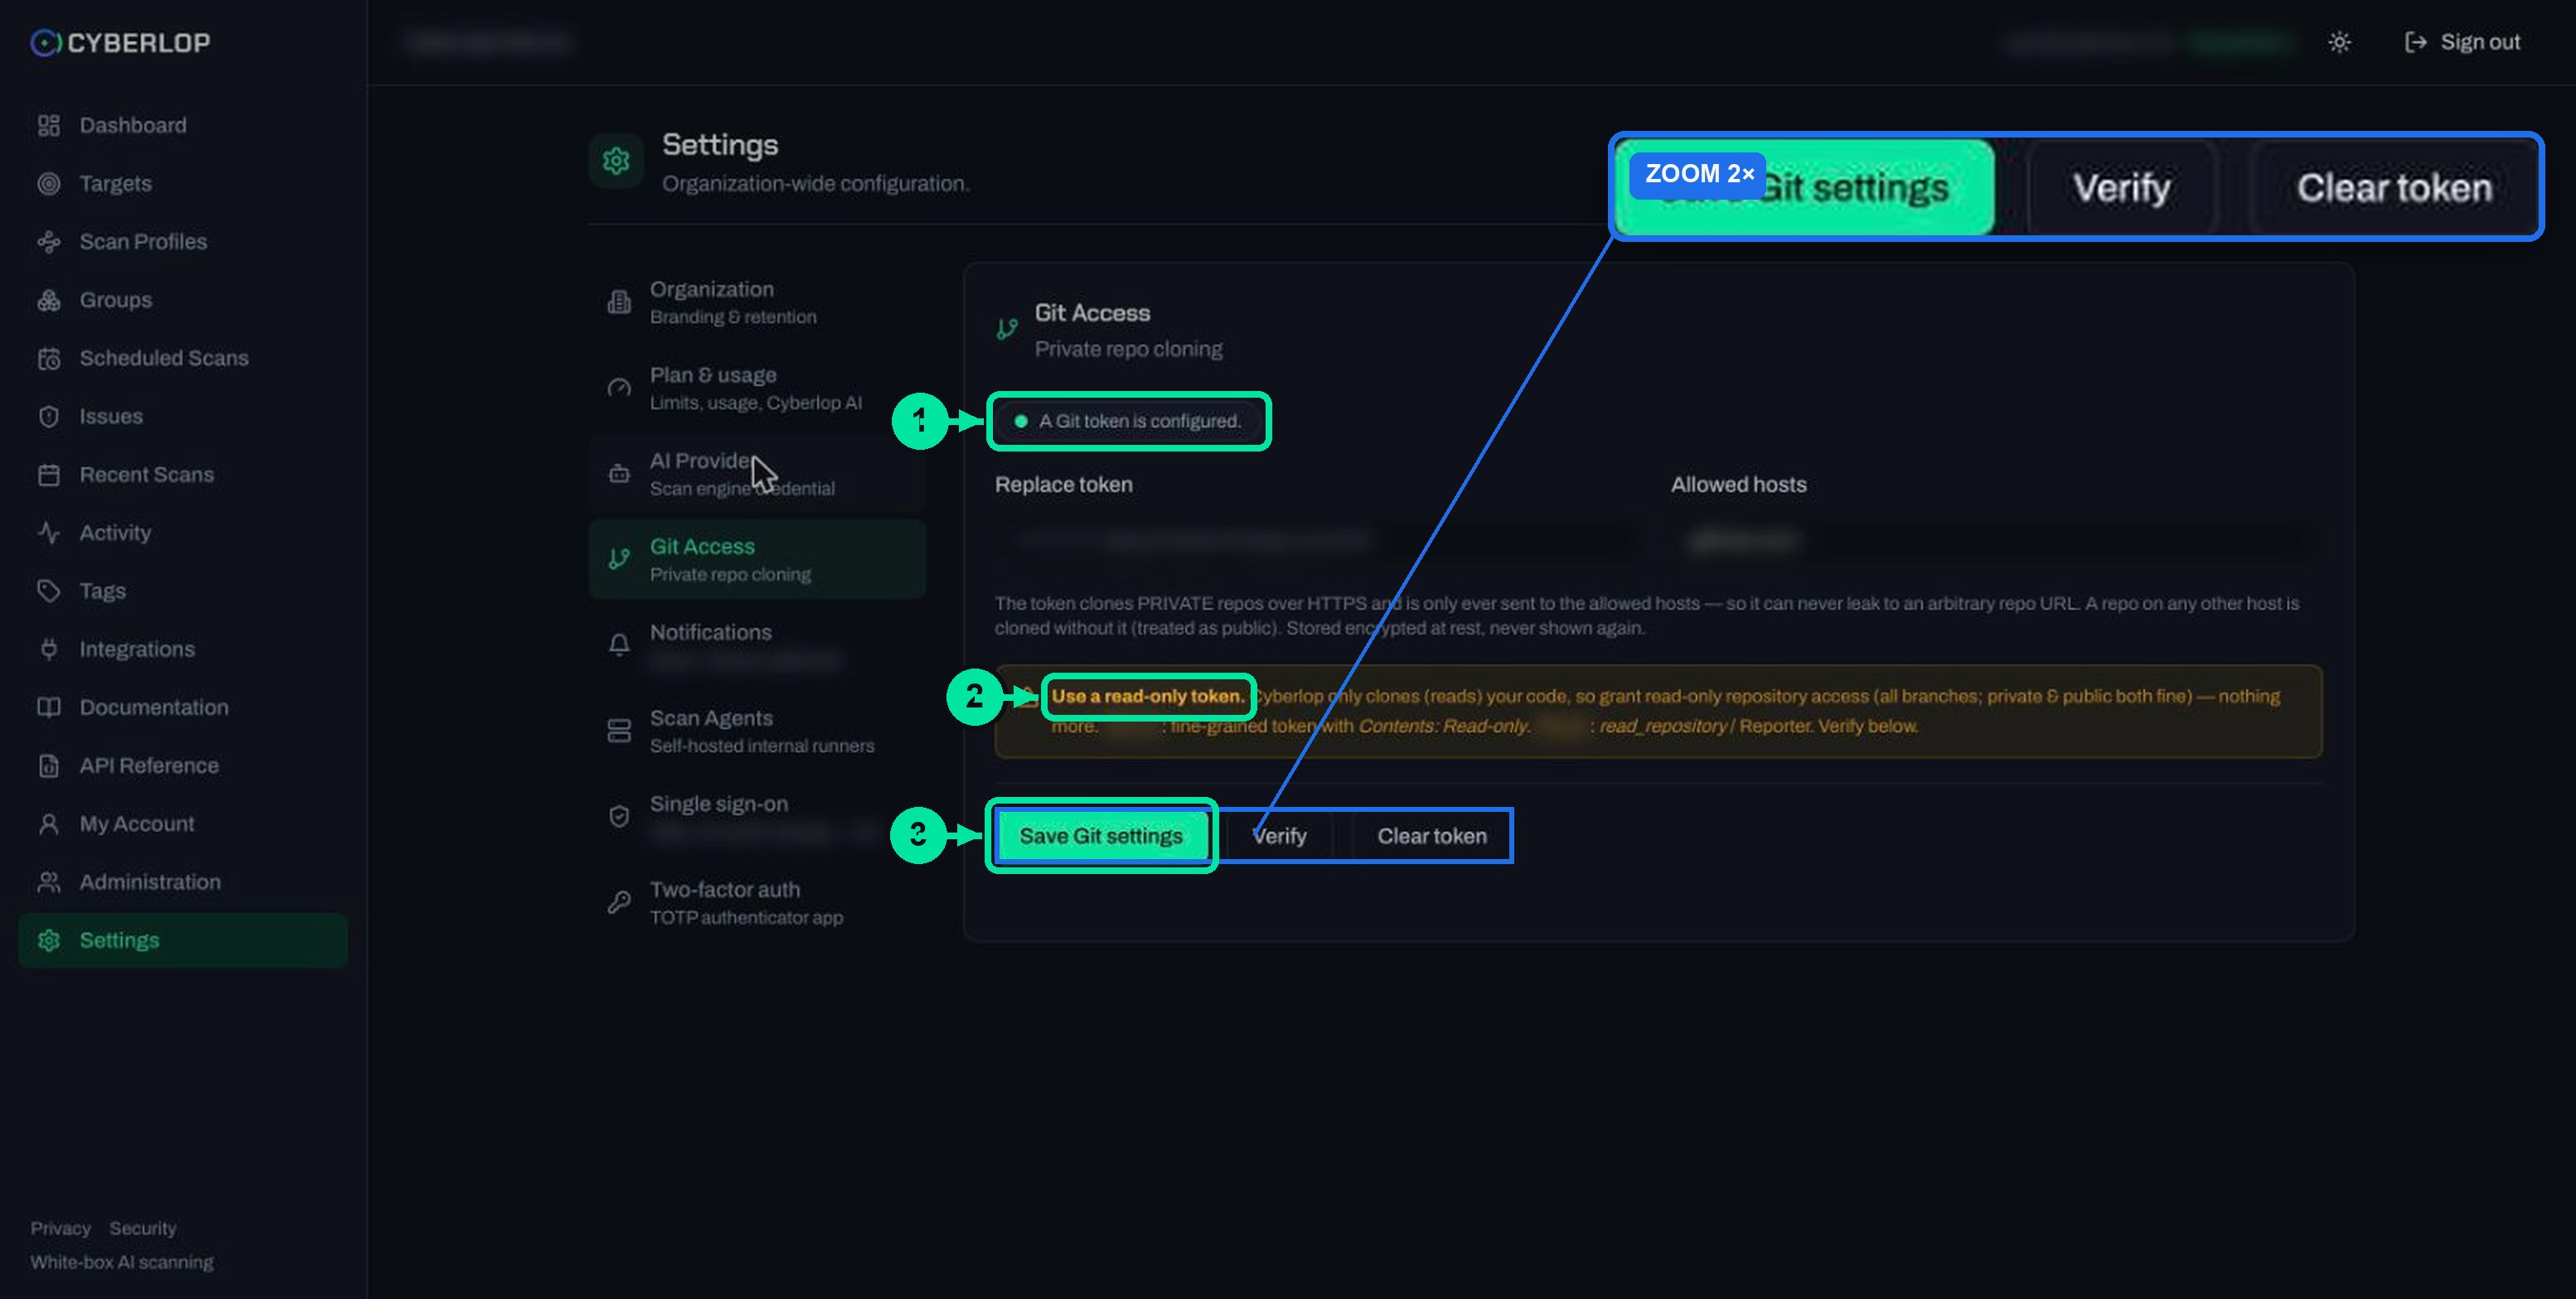The width and height of the screenshot is (2576, 1299).
Task: Open the Security footer link
Action: coord(142,1228)
